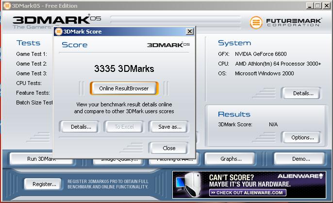Image resolution: width=333 pixels, height=203 pixels.
Task: Click the System section heading
Action: pyautogui.click(x=234, y=43)
